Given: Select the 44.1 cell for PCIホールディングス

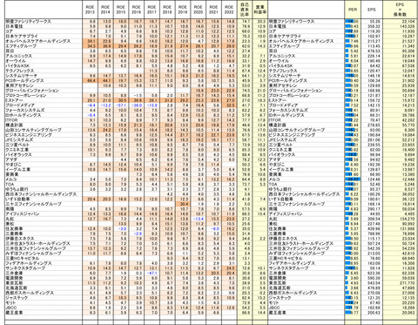Looking at the screenshot, I should click(105, 80).
